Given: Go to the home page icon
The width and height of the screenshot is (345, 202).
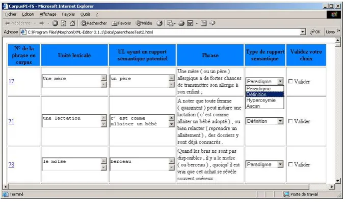Looking at the screenshot, I should pyautogui.click(x=72, y=23).
